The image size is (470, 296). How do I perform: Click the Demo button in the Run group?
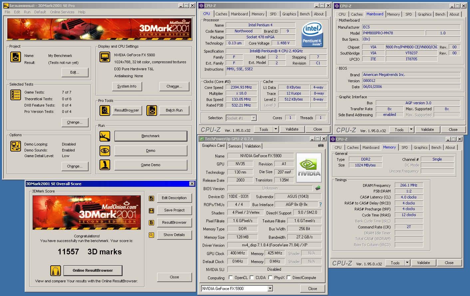click(151, 150)
